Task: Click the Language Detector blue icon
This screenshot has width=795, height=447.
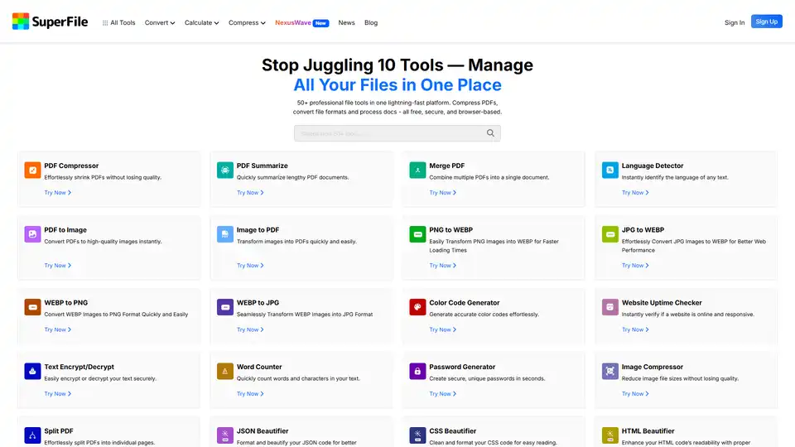Action: [x=610, y=171]
